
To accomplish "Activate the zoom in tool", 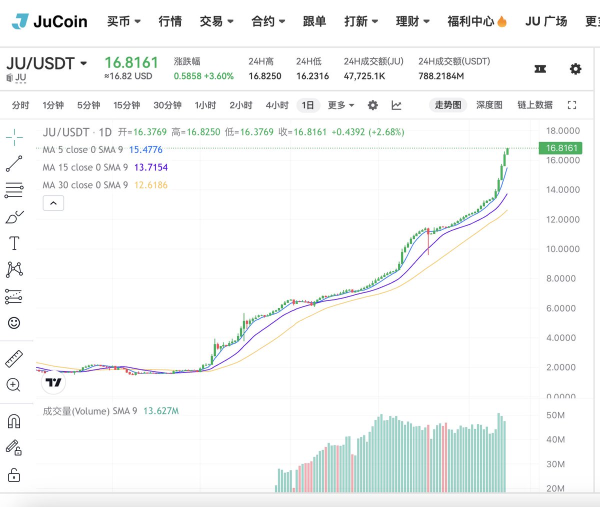I will (x=13, y=385).
